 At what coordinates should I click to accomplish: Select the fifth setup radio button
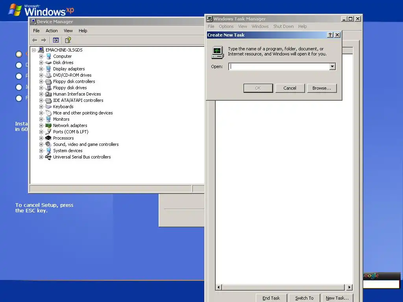pos(19,98)
